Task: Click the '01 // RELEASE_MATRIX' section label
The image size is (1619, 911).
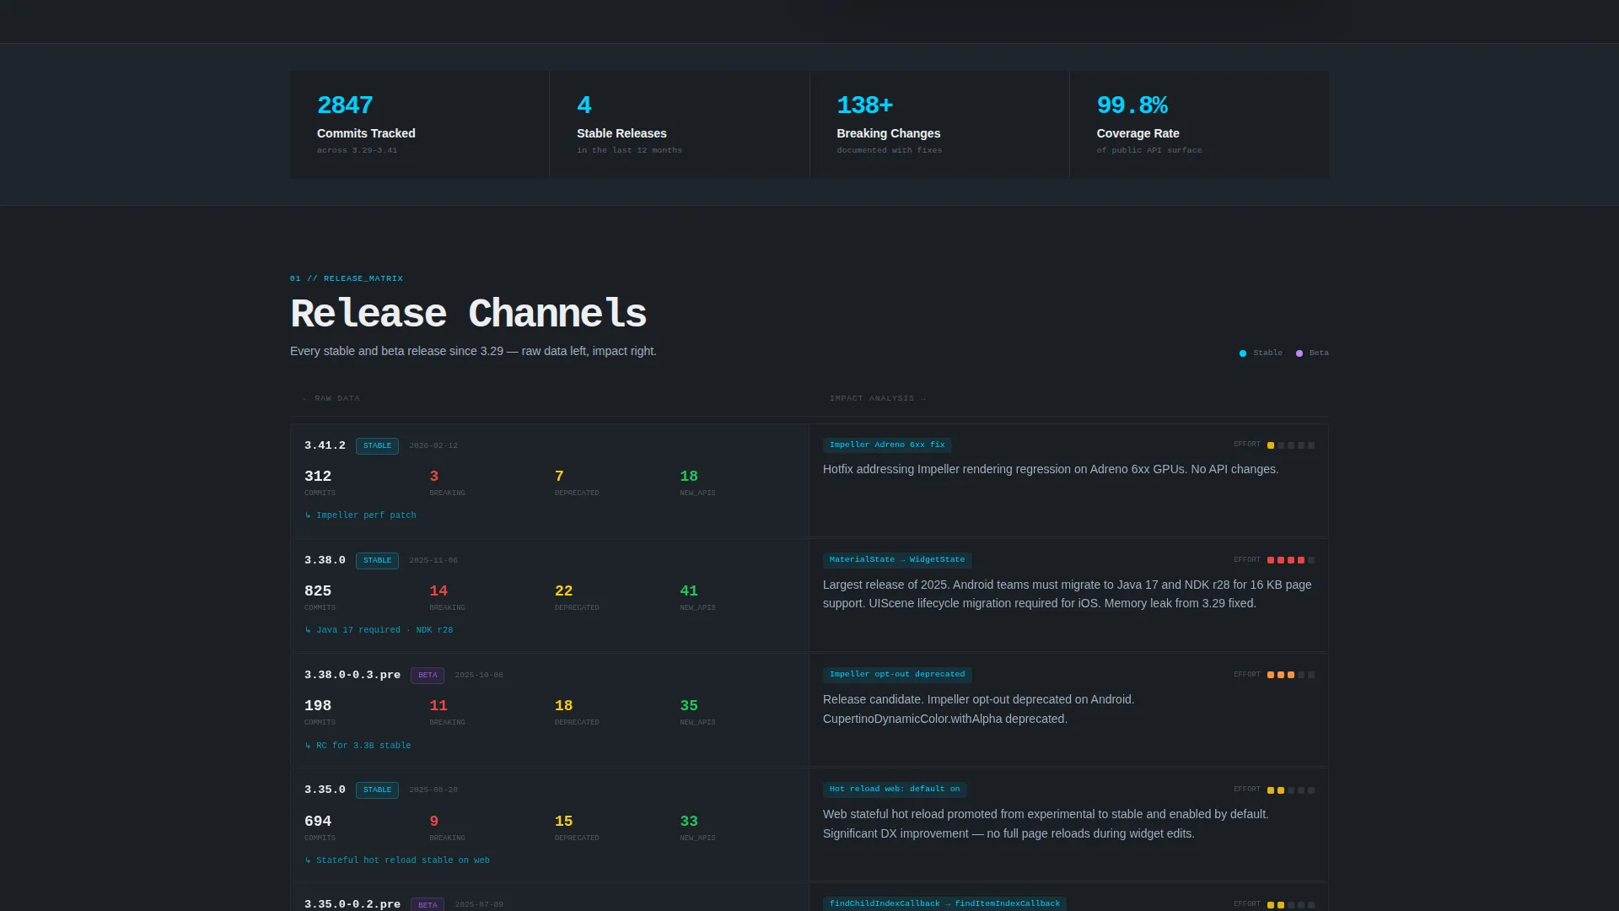Action: (347, 278)
